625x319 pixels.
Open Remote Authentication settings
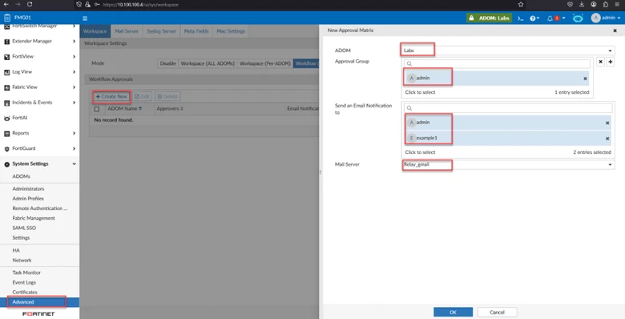click(39, 208)
